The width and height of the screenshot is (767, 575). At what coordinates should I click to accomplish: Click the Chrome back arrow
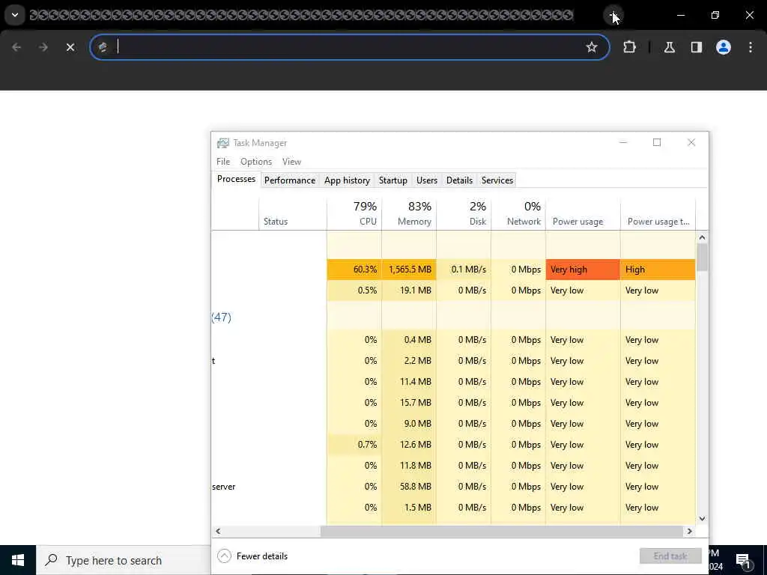[16, 47]
